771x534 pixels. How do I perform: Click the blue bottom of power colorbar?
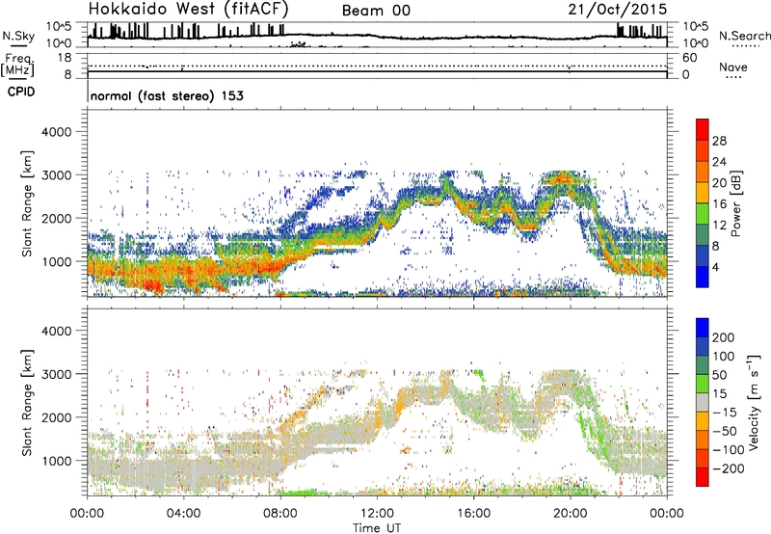[x=703, y=277]
